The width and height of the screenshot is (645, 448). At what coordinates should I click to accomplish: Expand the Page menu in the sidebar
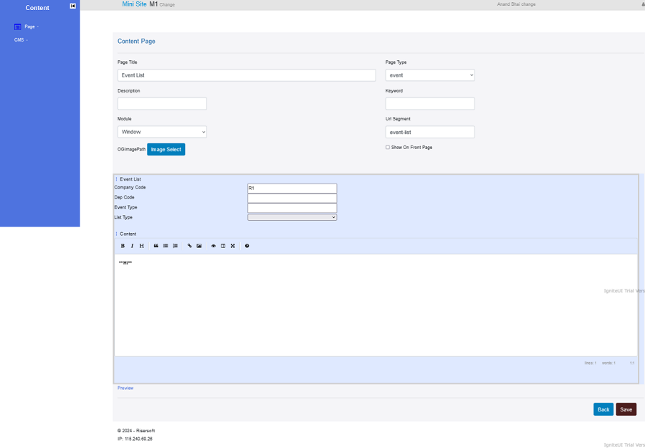click(x=29, y=27)
